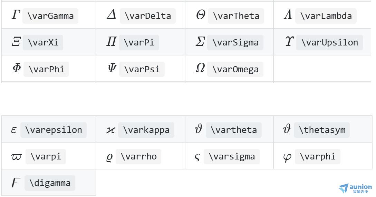
Task: Select the \varphi code label
Action: point(318,157)
